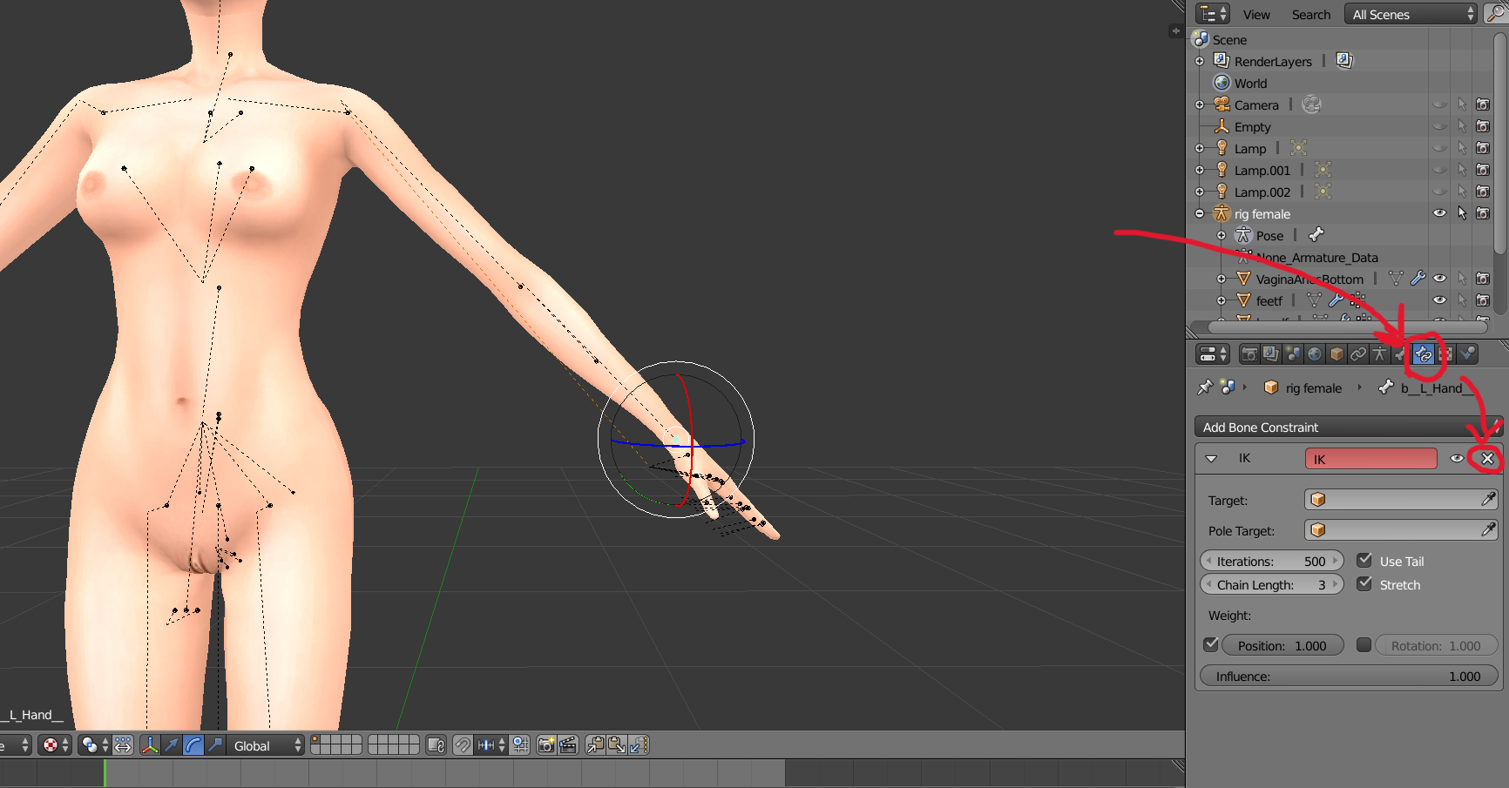
Task: Click the pin icon in properties breadcrumb
Action: [x=1205, y=387]
